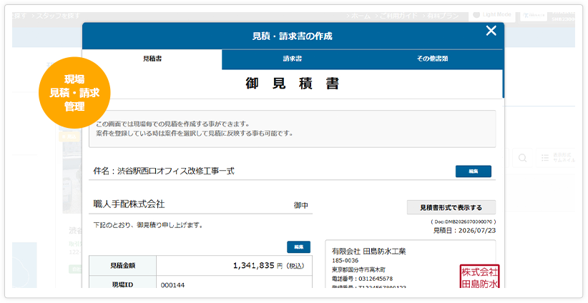Click the 件名 渋谷駅西口オフィス改修工事一式 text
The height and width of the screenshot is (303, 588).
[x=164, y=172]
